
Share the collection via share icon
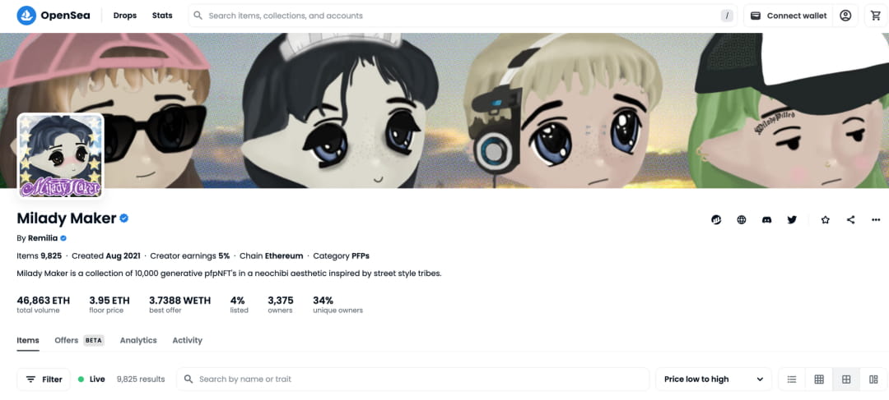850,220
